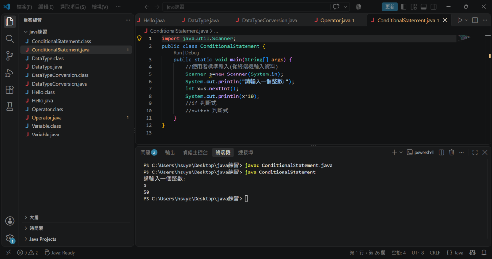
Task: Open the new terminal profile dropdown
Action: click(x=401, y=153)
